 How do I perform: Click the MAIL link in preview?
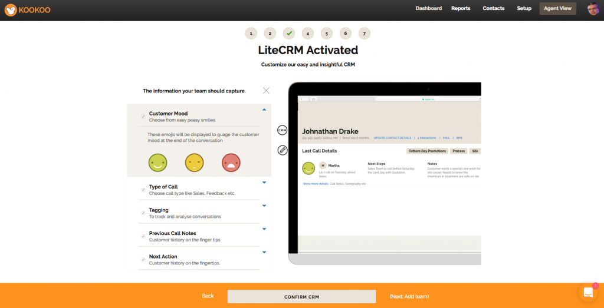tap(447, 138)
